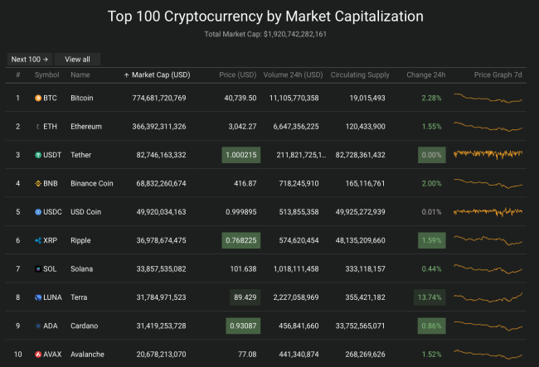Click the AVAX symbol text
539x367 pixels.
(52, 355)
